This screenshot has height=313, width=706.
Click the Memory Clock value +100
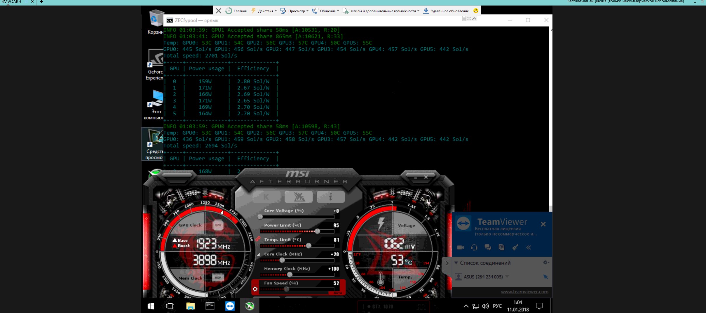(334, 269)
